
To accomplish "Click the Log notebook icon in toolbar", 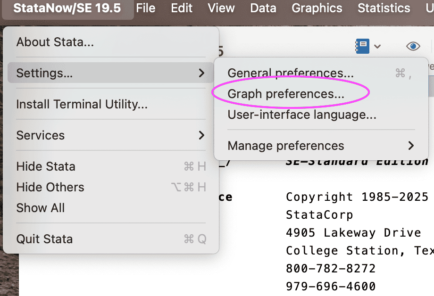I will click(x=362, y=46).
